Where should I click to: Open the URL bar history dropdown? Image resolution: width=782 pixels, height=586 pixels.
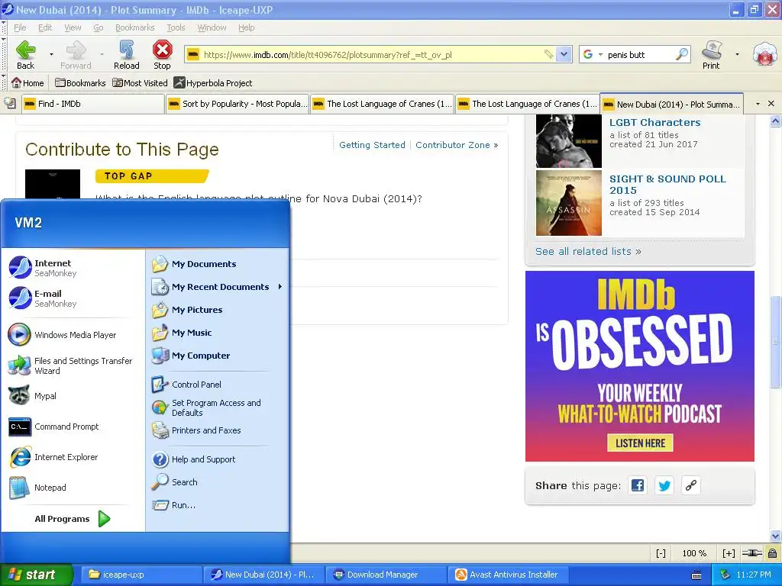[x=564, y=54]
